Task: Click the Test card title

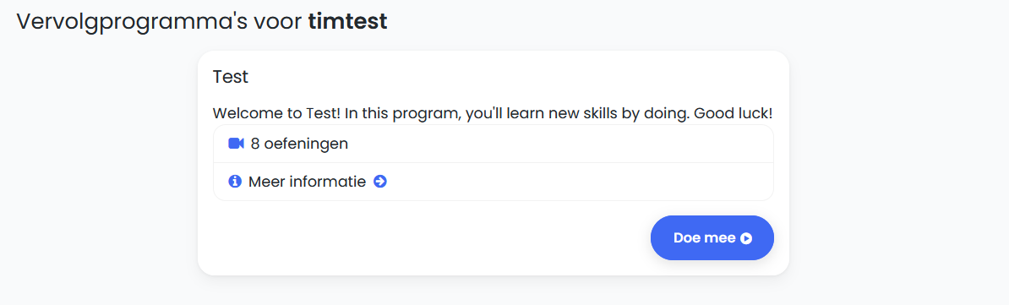Action: tap(231, 77)
